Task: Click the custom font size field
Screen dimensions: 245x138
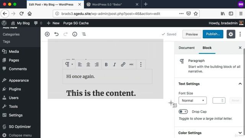Action: coord(219,100)
